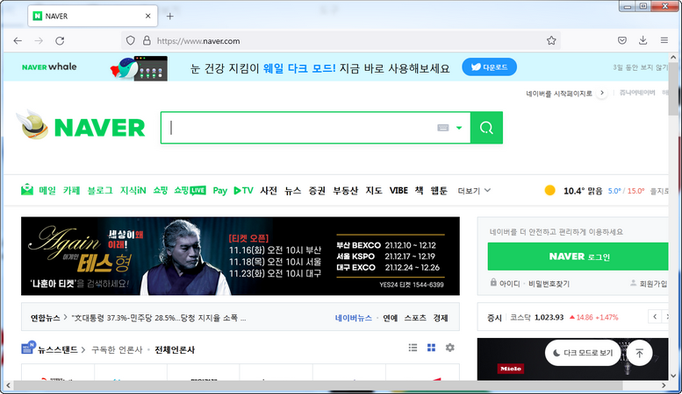The width and height of the screenshot is (682, 394).
Task: Open the 쇼핑 link
Action: coord(160,191)
